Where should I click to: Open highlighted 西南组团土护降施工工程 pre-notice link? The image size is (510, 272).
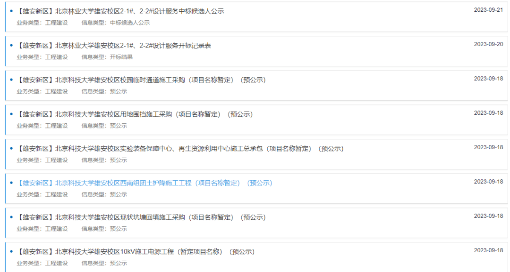coord(144,183)
